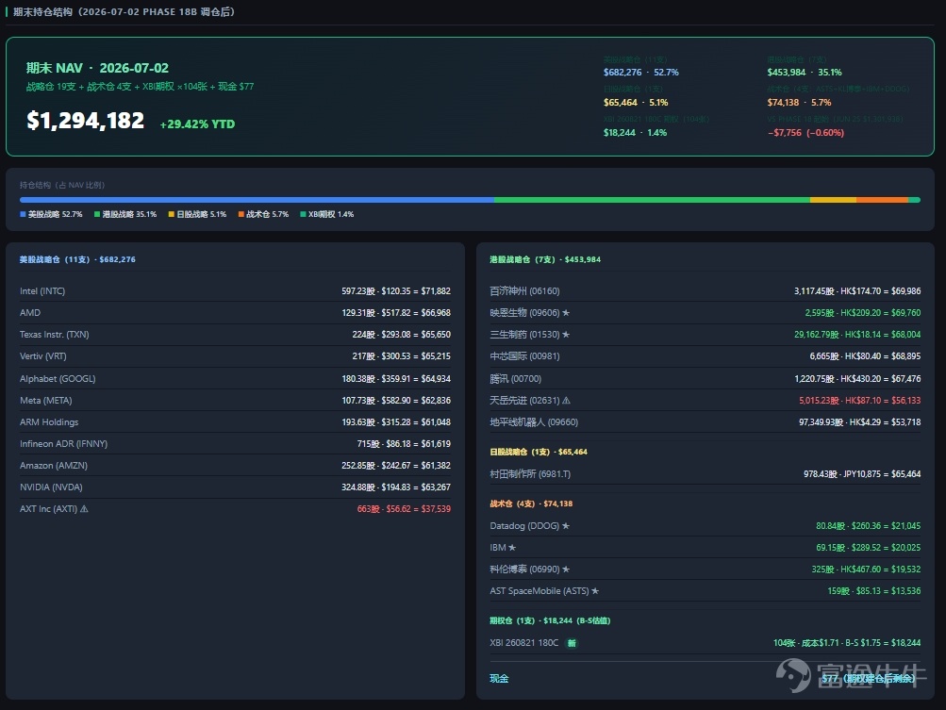Click the star icon beside 映恩生物 (09606)
Viewport: 946px width, 710px height.
pyautogui.click(x=565, y=312)
